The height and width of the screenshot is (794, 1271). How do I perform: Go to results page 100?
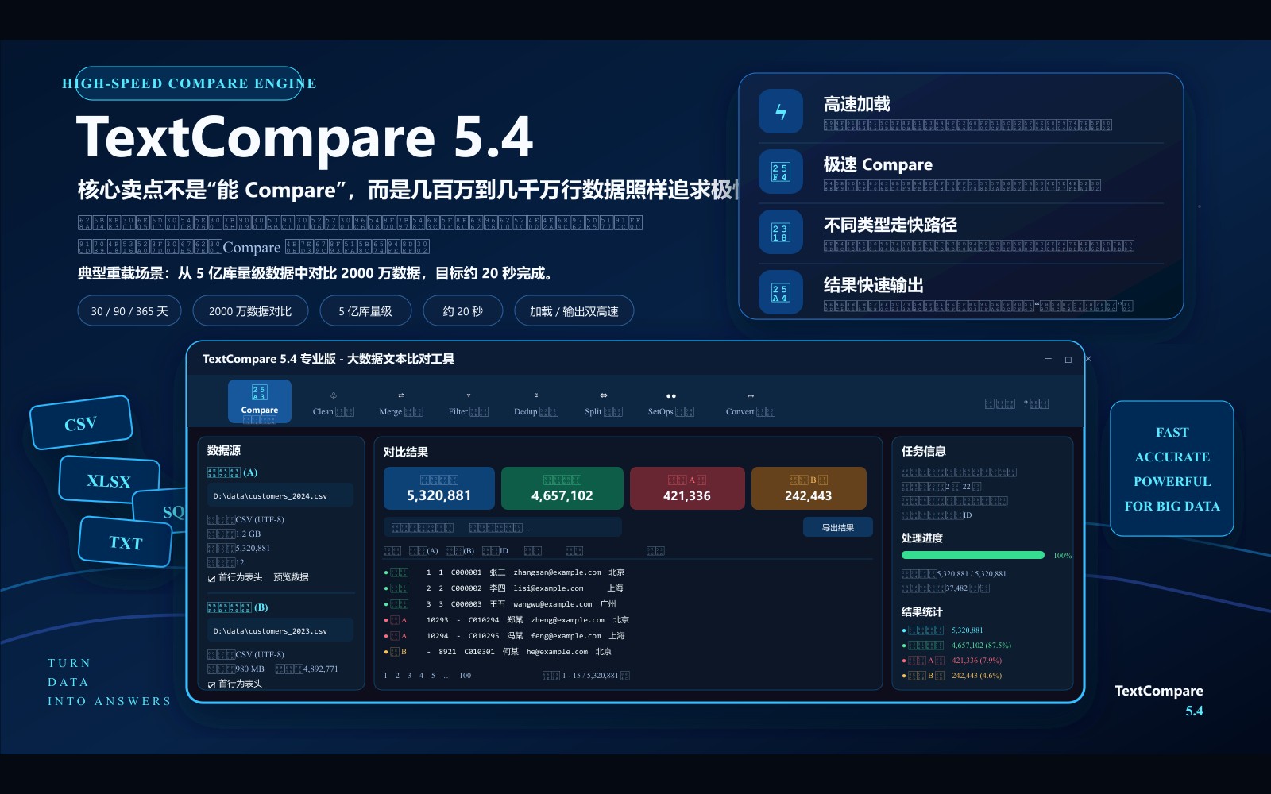pos(465,676)
